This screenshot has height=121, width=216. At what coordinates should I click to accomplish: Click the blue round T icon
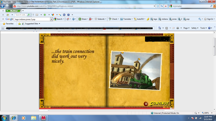[x=64, y=15]
